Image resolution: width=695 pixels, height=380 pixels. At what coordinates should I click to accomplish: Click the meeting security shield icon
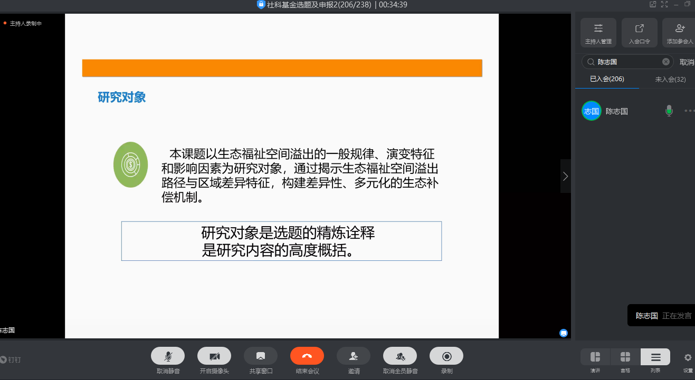[261, 5]
